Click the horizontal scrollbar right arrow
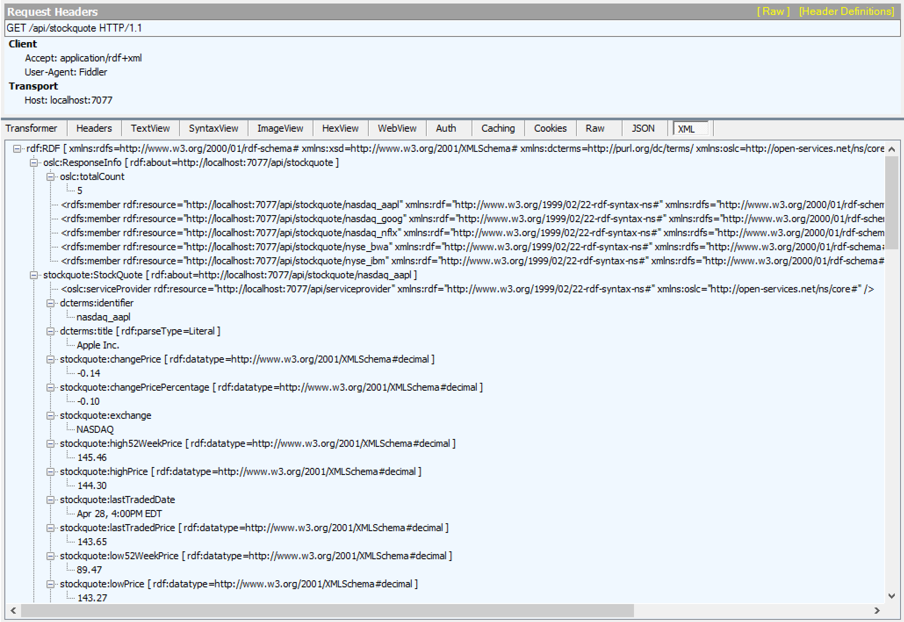904x622 pixels. [877, 611]
